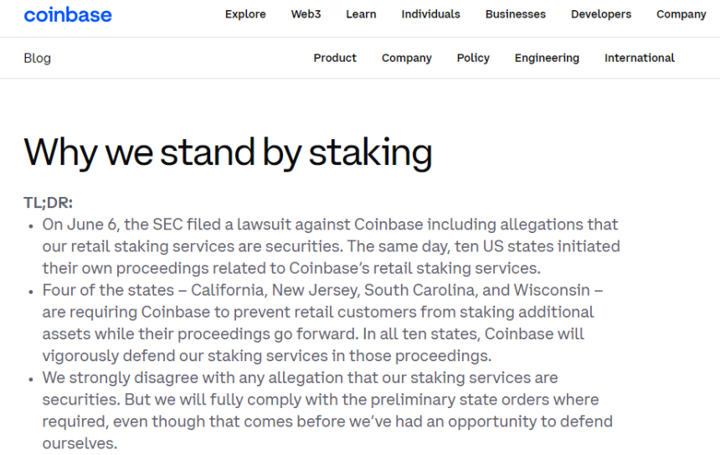Open the Policy blog category
The width and height of the screenshot is (720, 455).
click(x=473, y=58)
